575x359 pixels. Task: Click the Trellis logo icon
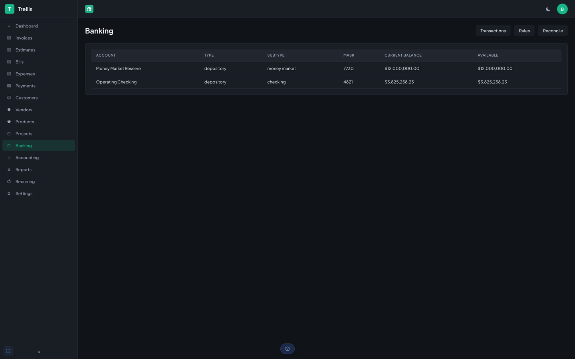click(x=10, y=9)
